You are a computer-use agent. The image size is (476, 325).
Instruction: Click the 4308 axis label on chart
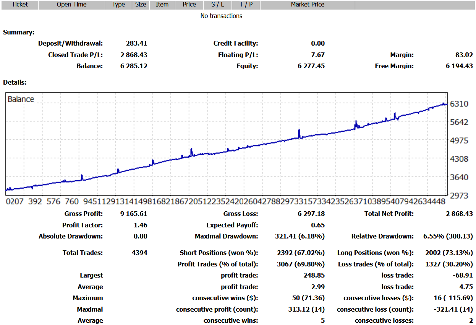pyautogui.click(x=459, y=158)
